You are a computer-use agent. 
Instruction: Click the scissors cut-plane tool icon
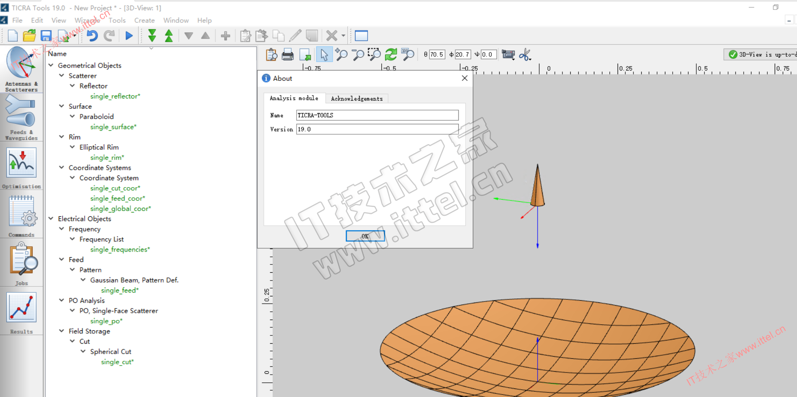525,55
